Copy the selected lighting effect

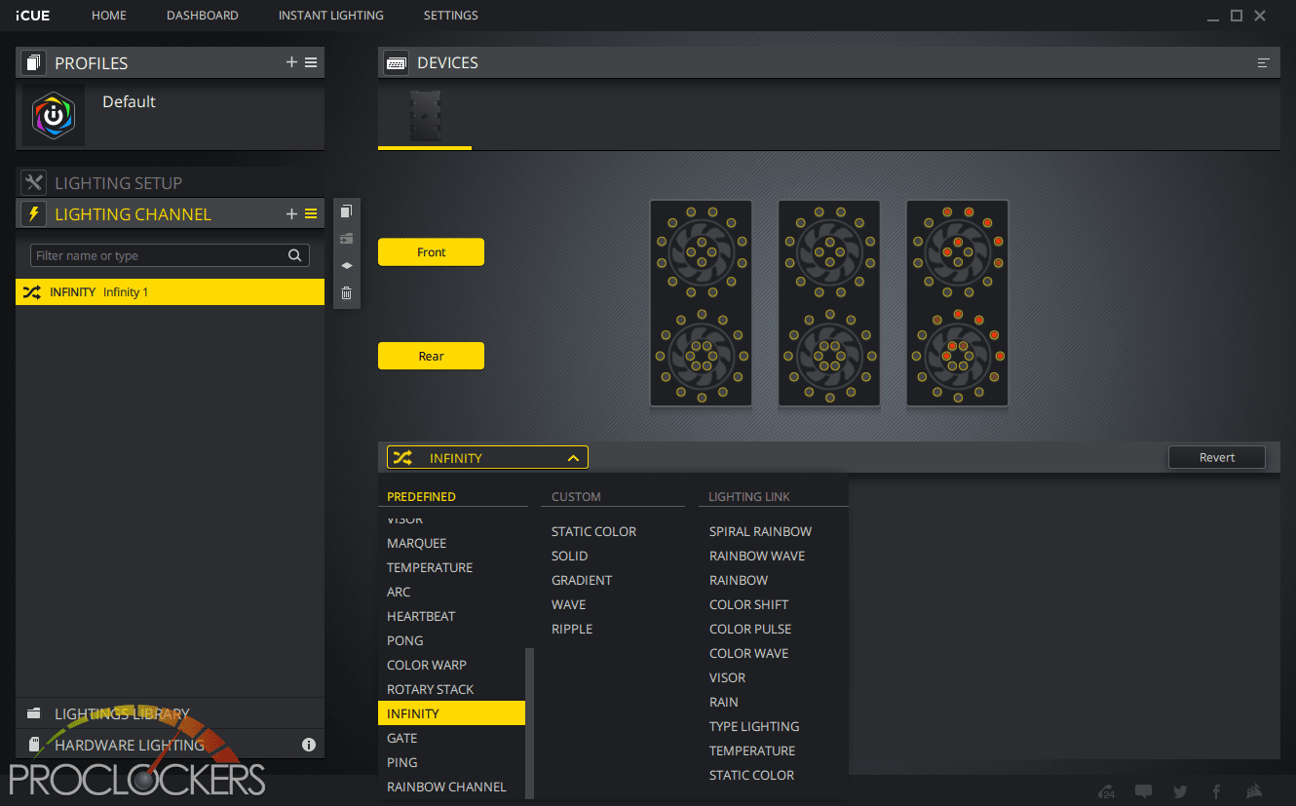346,211
